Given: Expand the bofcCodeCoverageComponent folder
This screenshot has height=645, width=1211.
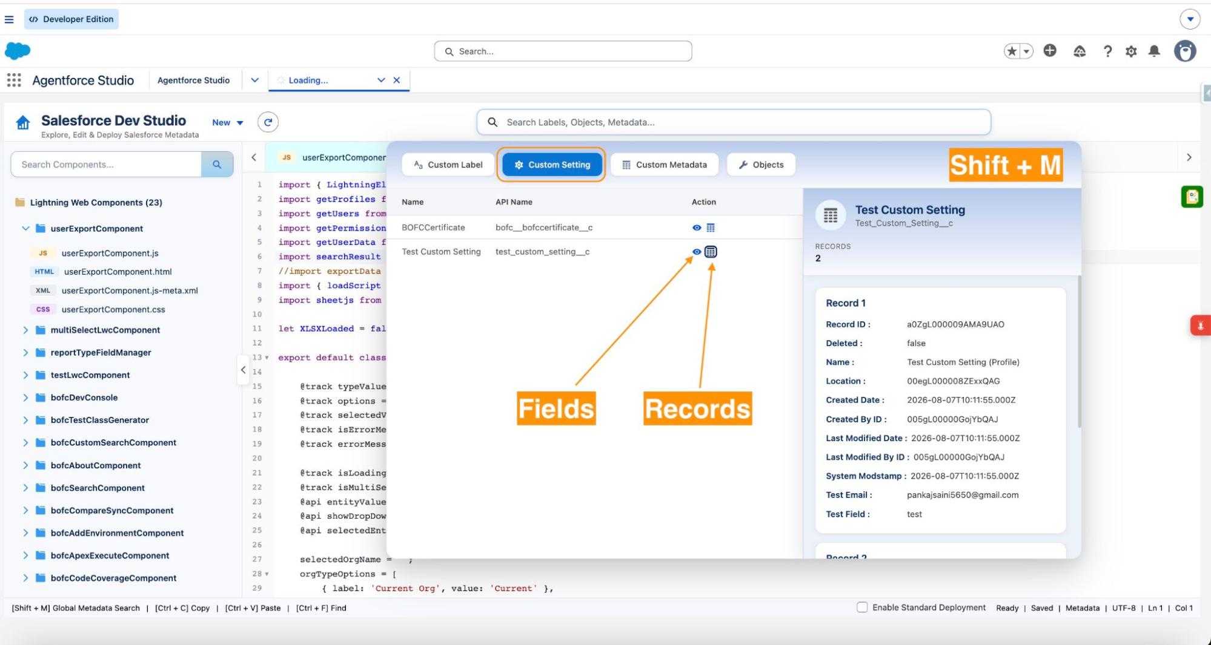Looking at the screenshot, I should coord(25,578).
